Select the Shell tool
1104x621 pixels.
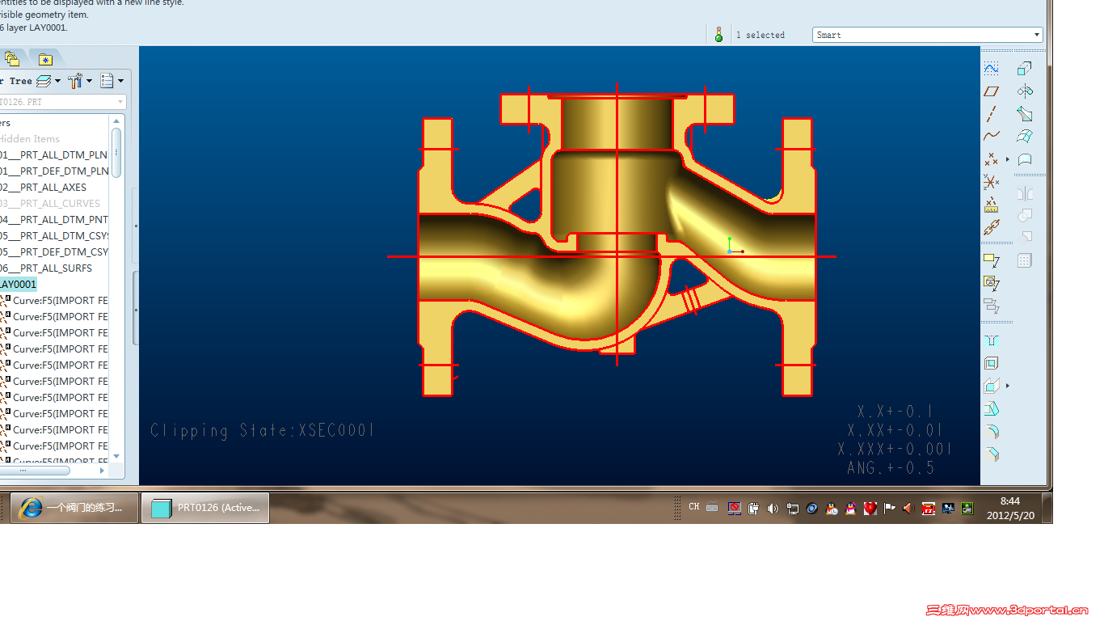(x=992, y=364)
